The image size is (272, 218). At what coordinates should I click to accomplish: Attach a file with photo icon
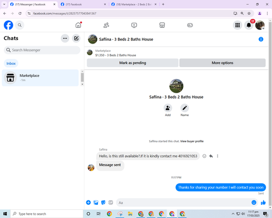[x=96, y=202]
